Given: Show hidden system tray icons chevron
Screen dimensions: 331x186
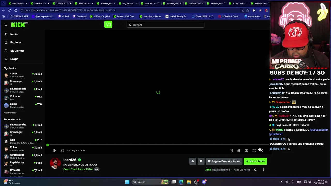Looking at the screenshot, I should 282,182.
